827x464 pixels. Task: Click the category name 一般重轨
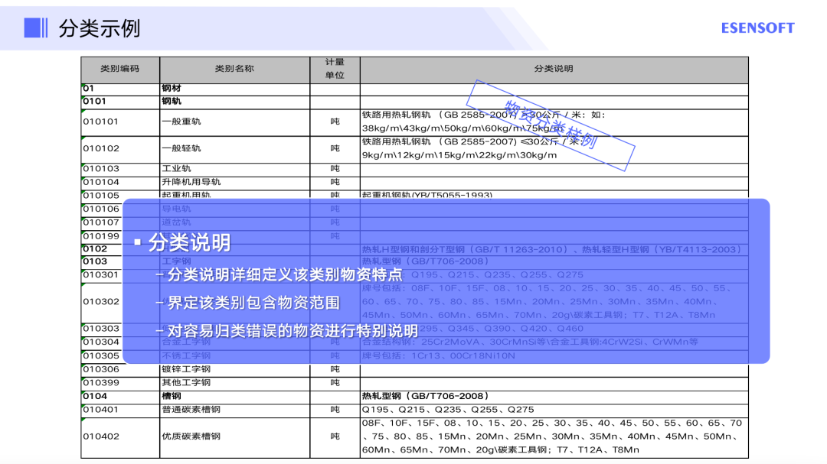[181, 122]
